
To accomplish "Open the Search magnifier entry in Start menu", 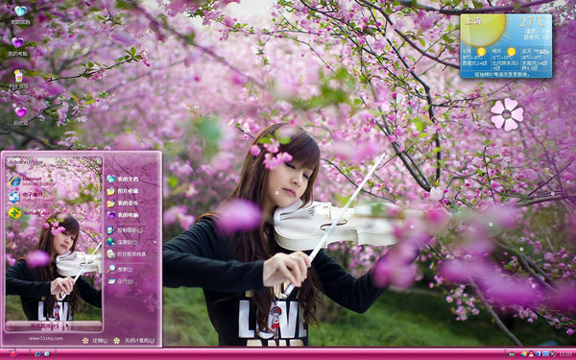I will click(x=120, y=269).
